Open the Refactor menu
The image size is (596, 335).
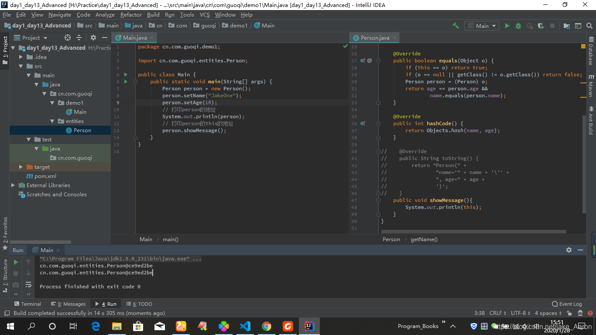click(131, 14)
